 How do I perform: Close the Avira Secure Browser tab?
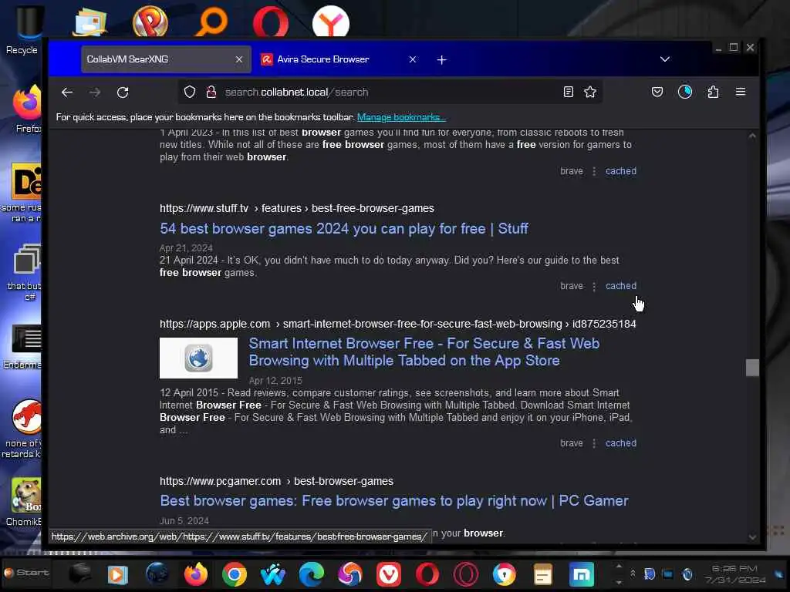413,59
